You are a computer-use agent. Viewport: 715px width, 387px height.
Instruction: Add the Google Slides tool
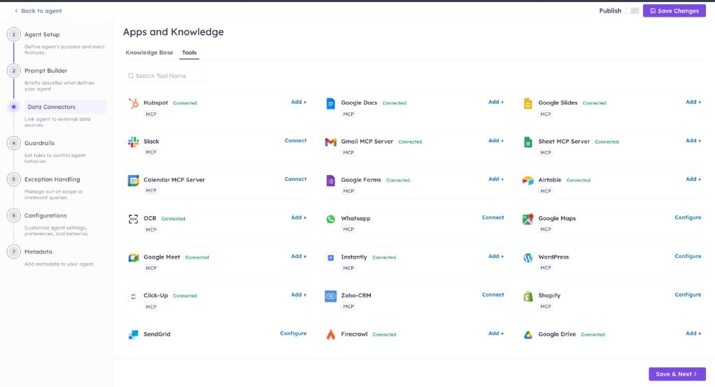(693, 102)
